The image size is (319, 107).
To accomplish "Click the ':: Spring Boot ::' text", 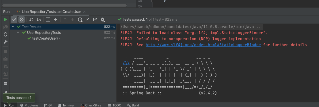I will pos(142,93).
